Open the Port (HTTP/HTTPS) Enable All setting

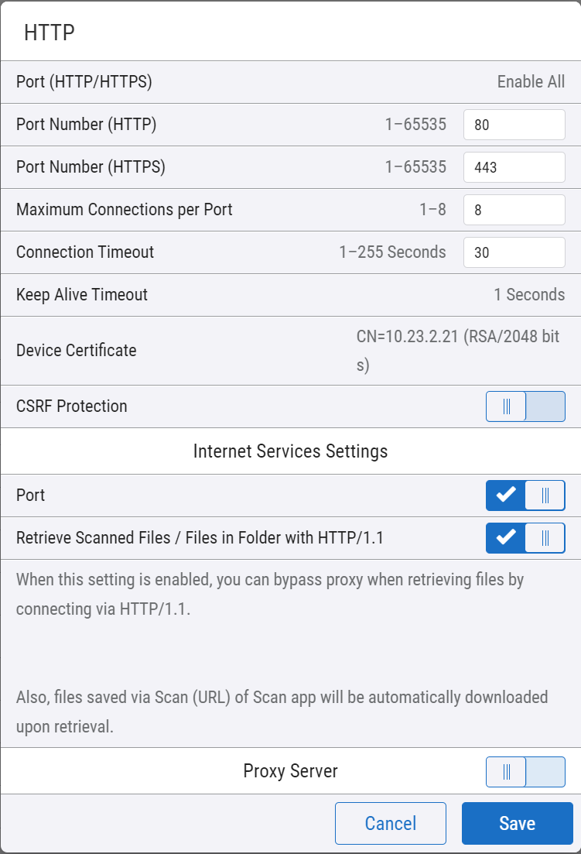531,82
